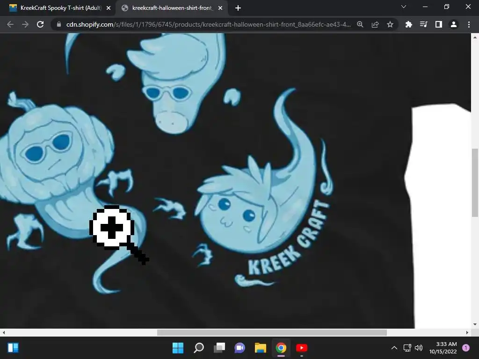Open the notification center badge
Viewport: 479px width, 359px height.
coord(466,348)
